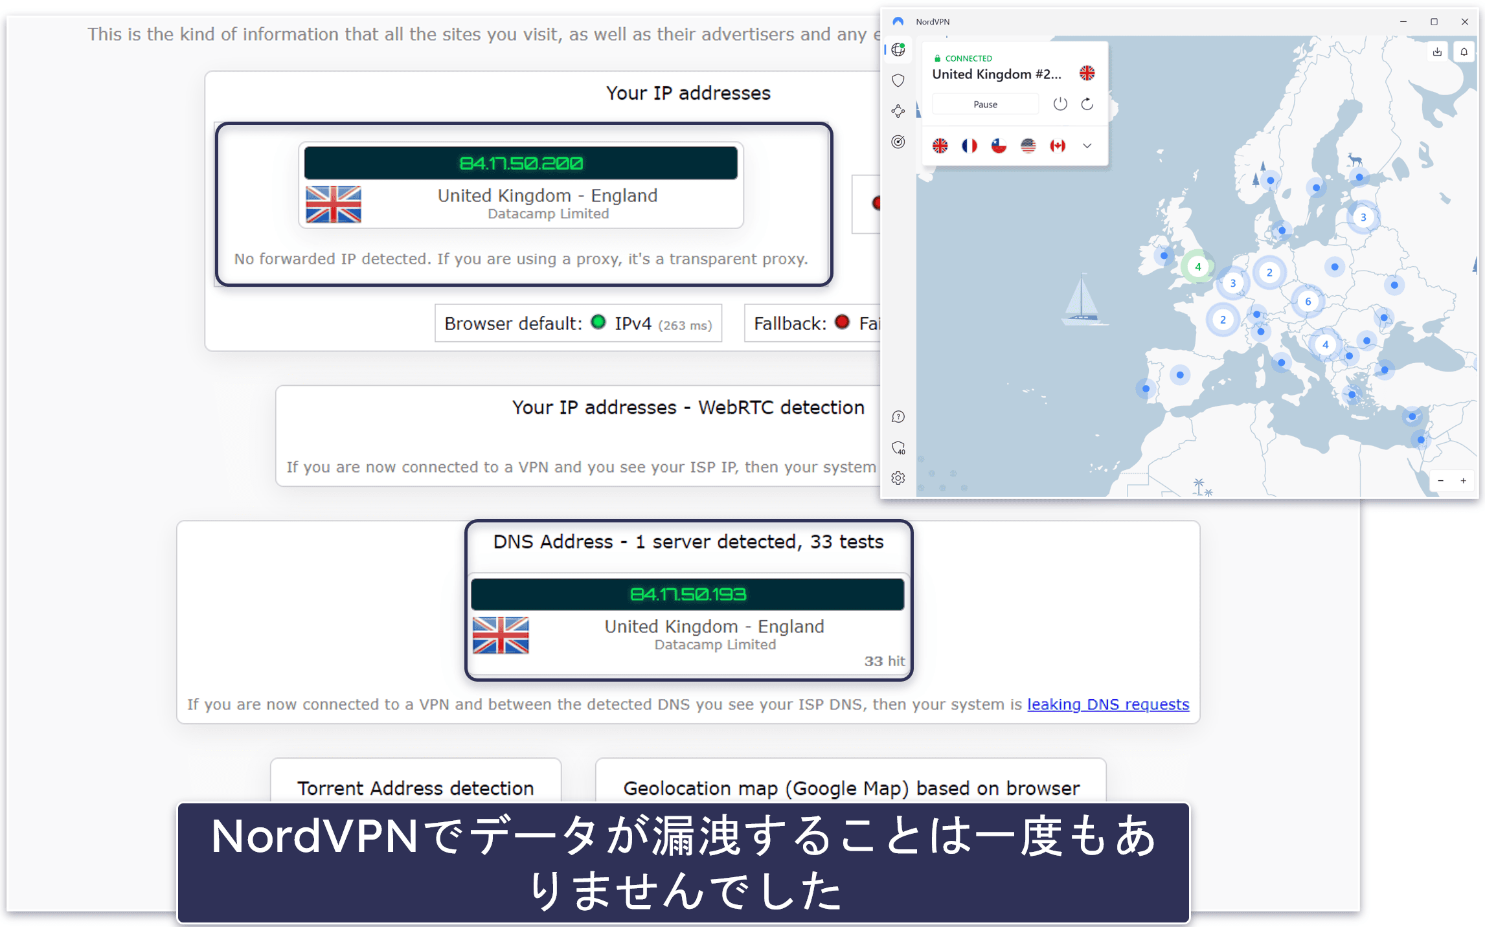Click 'Datacamp Limited' under the IP address

(x=548, y=214)
